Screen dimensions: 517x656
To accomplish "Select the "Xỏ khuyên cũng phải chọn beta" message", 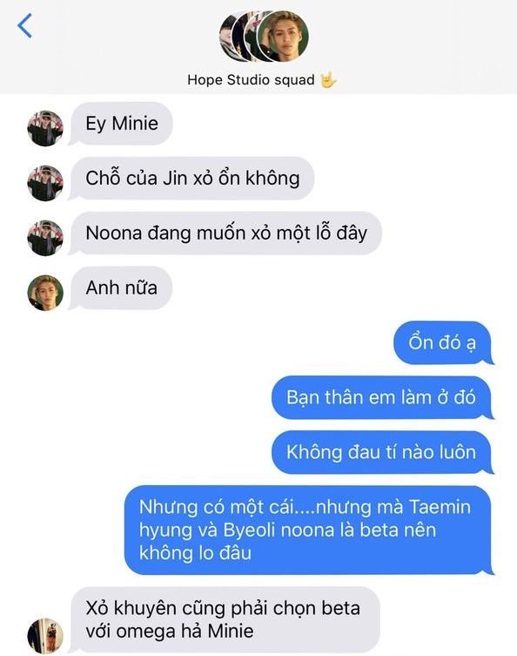I will point(225,619).
